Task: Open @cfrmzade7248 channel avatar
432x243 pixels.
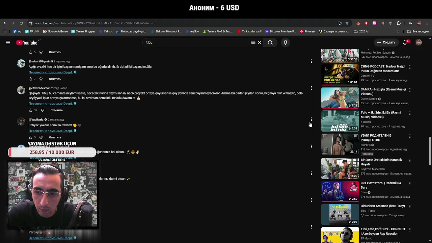Action: (x=21, y=90)
